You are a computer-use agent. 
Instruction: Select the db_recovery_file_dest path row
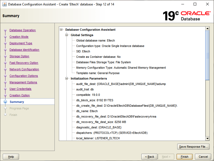click(x=116, y=117)
